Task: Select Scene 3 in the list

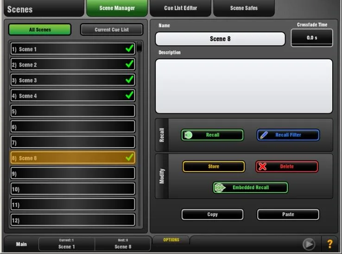Action: [x=73, y=80]
